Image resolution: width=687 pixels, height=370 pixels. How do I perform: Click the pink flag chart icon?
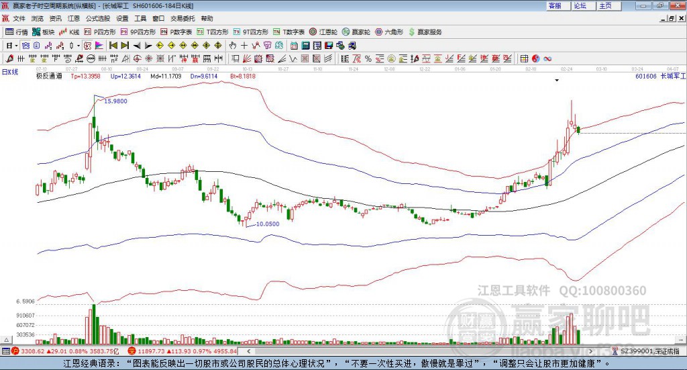click(x=99, y=46)
